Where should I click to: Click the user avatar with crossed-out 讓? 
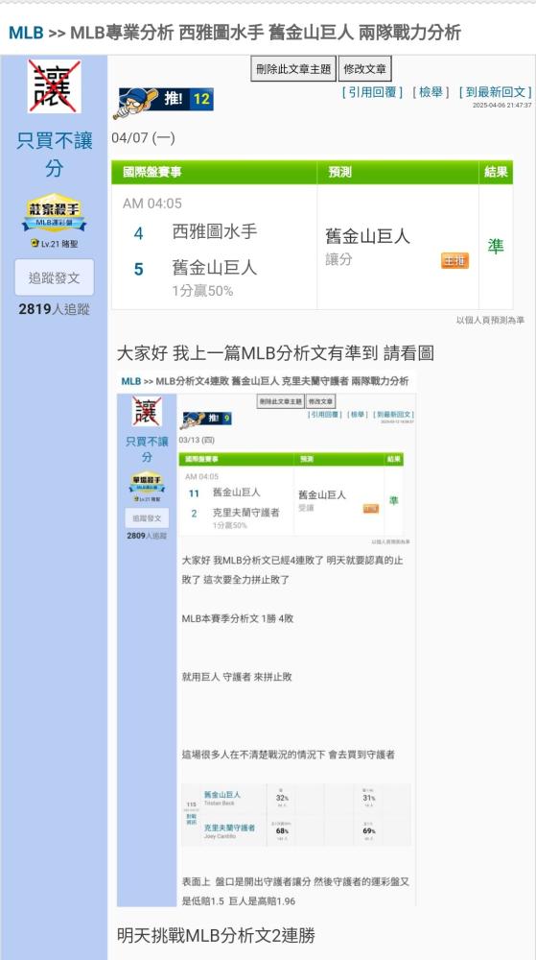pos(55,86)
